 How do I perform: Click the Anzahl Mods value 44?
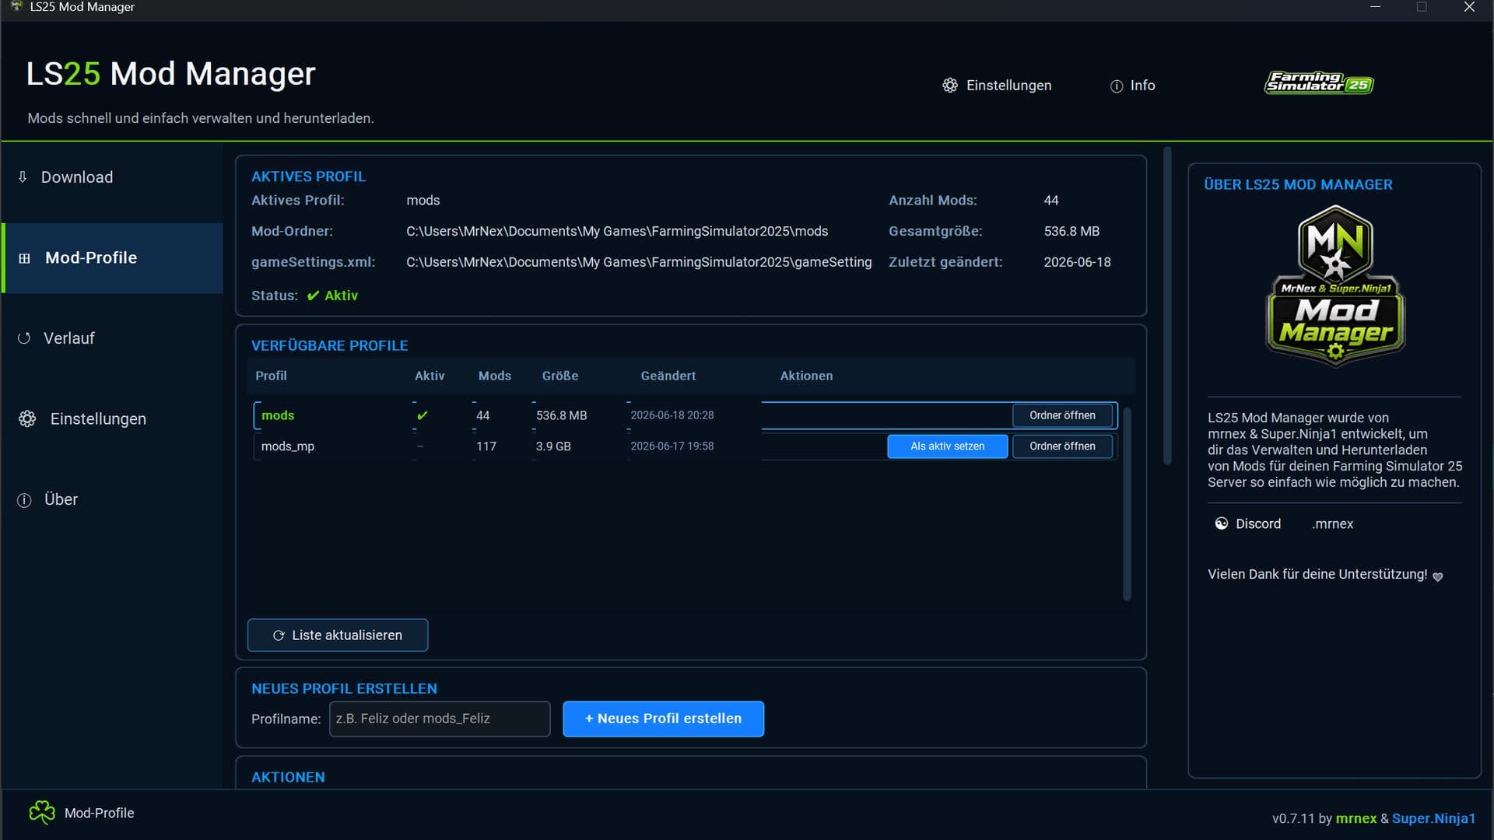pyautogui.click(x=1051, y=201)
